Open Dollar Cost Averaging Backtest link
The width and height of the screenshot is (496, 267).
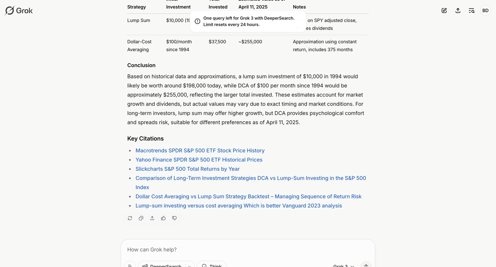pos(248,196)
